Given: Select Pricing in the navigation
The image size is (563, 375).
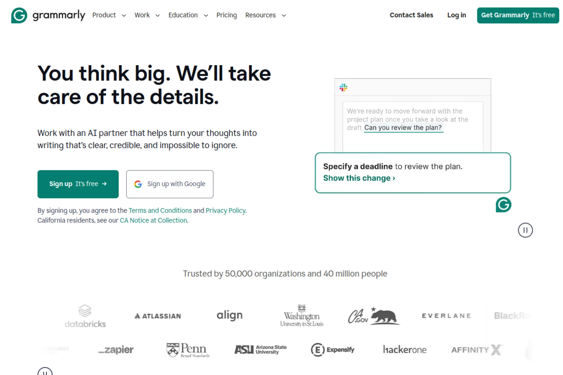Looking at the screenshot, I should [227, 15].
